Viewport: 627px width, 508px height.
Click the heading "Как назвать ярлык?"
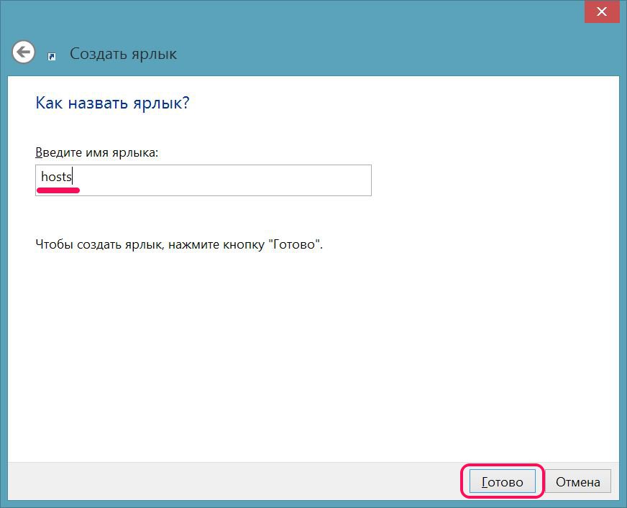[112, 103]
